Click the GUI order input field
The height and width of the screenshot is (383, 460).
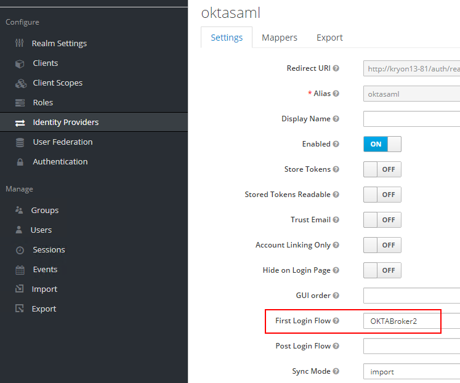tap(411, 296)
